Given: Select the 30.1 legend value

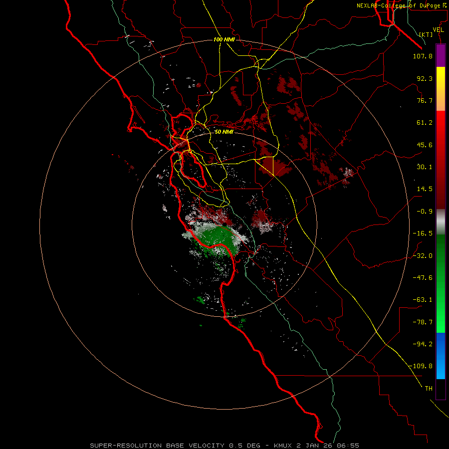Looking at the screenshot, I should tap(425, 167).
